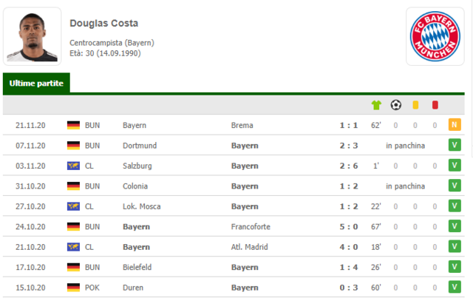Open Douglas Costa's player photo
The height and width of the screenshot is (298, 473).
pyautogui.click(x=33, y=36)
